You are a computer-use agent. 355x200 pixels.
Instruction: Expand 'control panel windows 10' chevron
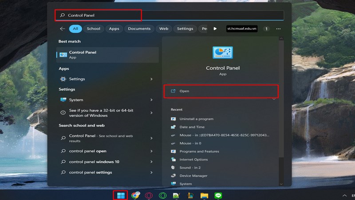[151, 162]
